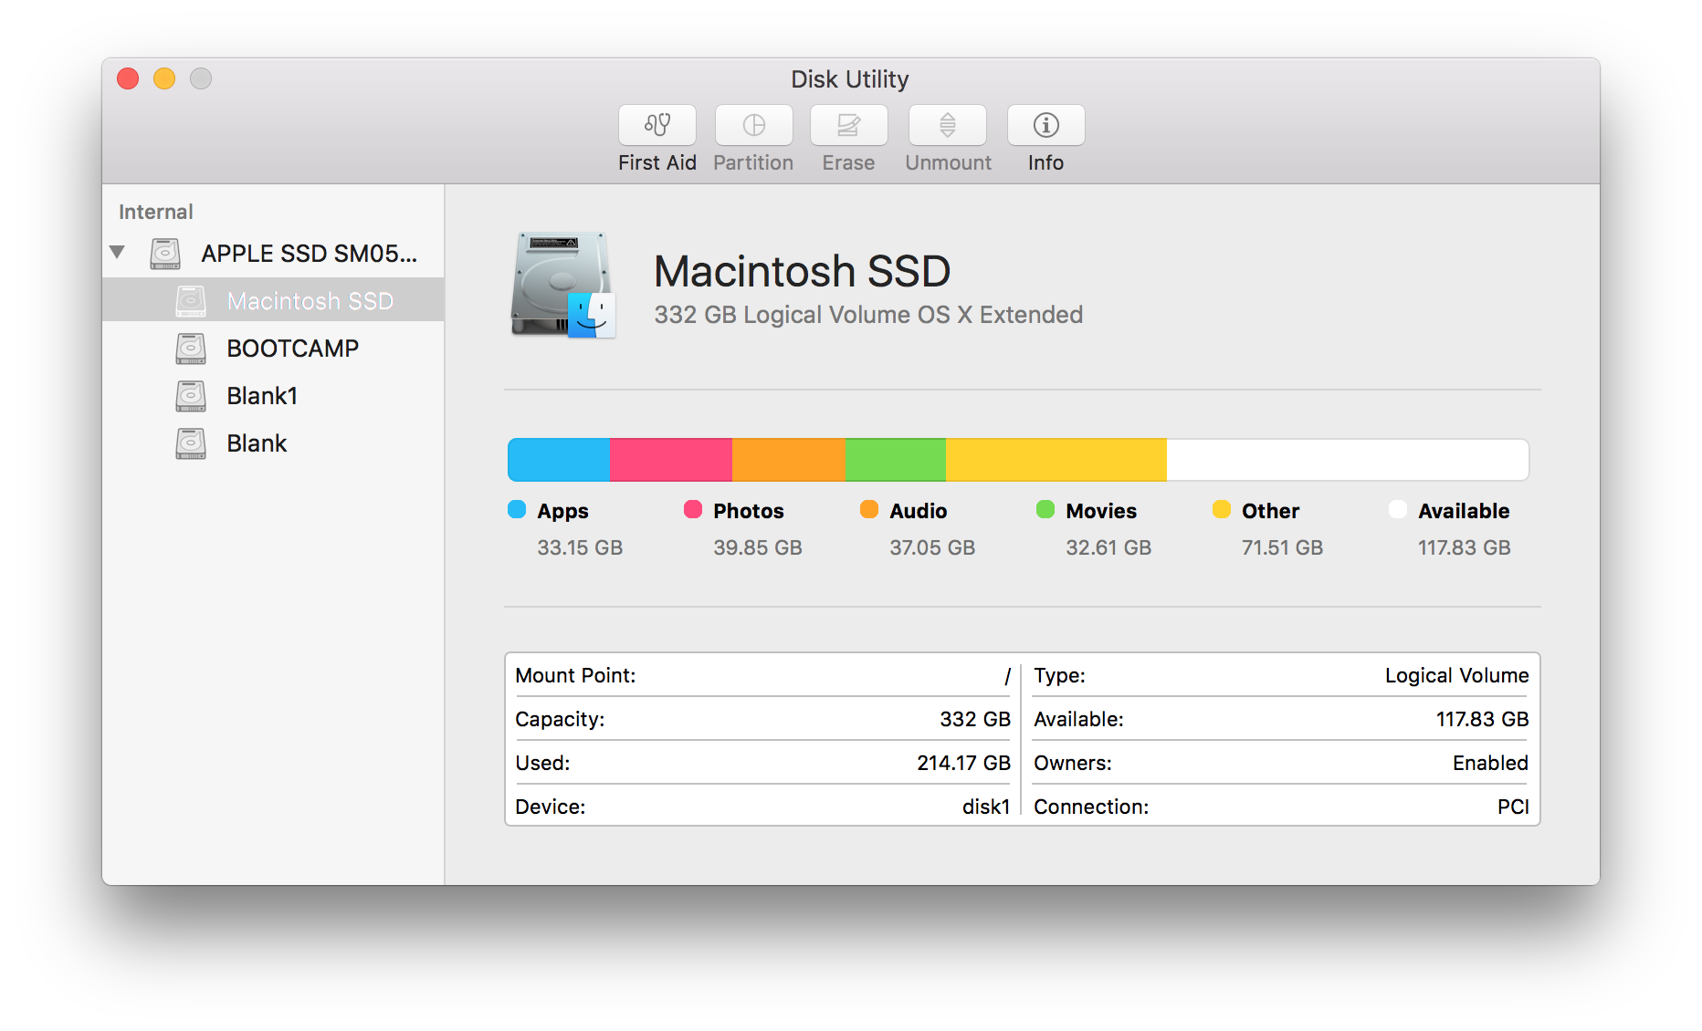Image resolution: width=1702 pixels, height=1031 pixels.
Task: Click the Available 117.83 GB table value
Action: point(1482,719)
